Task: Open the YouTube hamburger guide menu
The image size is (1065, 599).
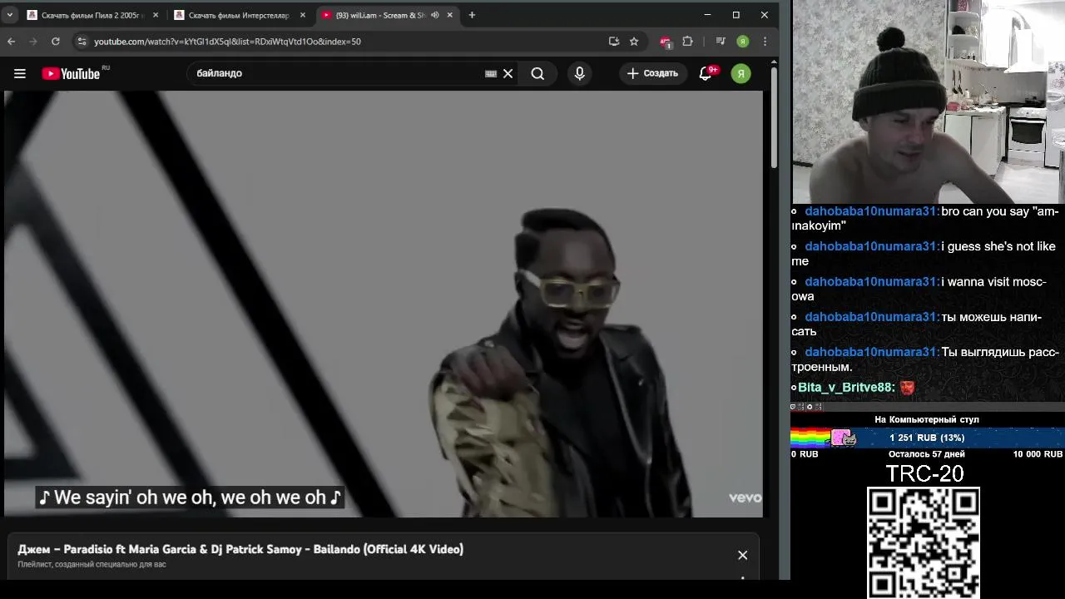Action: tap(20, 73)
